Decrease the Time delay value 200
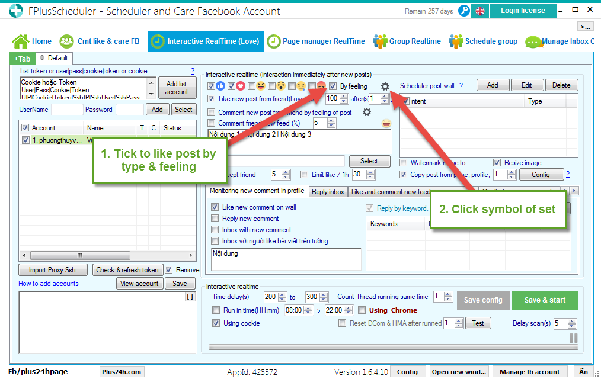 tap(282, 300)
